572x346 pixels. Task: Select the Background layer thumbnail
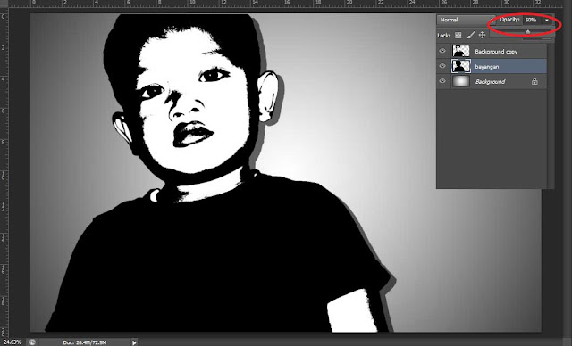click(x=461, y=81)
